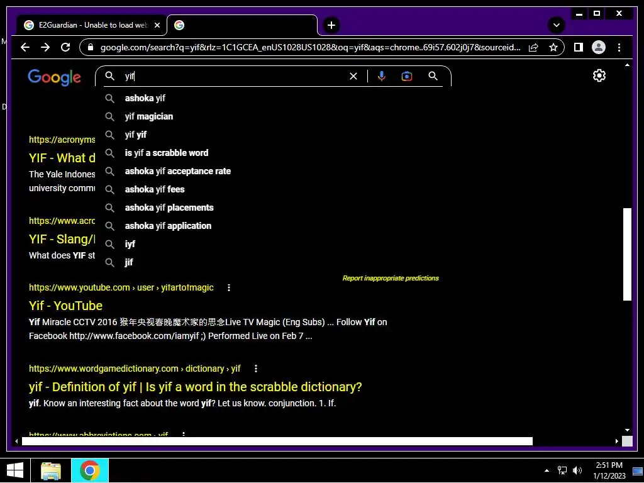
Task: Start voice search with the microphone icon
Action: (382, 76)
